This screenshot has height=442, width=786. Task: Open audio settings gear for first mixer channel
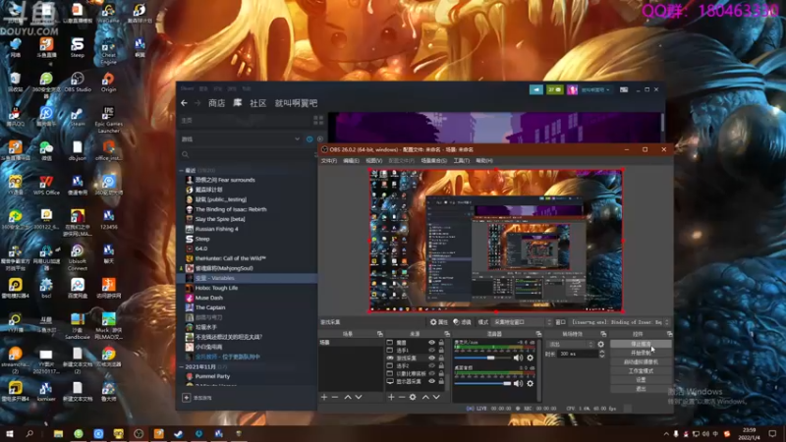click(x=530, y=358)
